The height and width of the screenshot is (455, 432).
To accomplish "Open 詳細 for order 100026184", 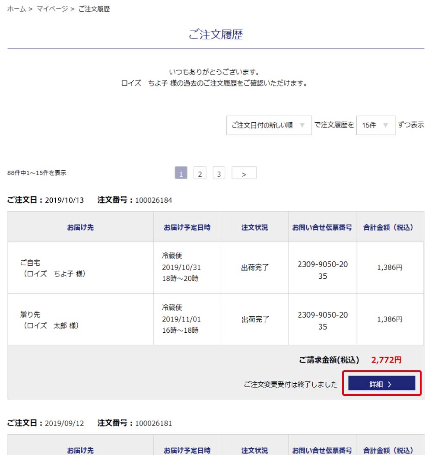I will point(381,383).
